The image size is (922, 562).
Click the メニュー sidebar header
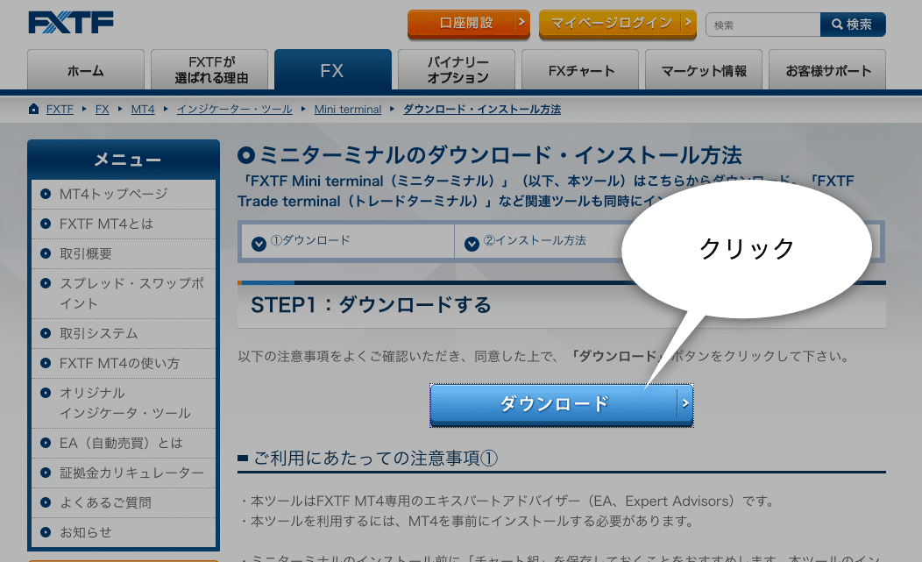click(128, 160)
